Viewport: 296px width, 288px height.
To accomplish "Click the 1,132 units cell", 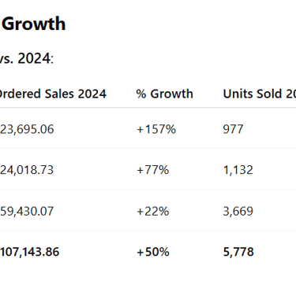I will tap(238, 170).
